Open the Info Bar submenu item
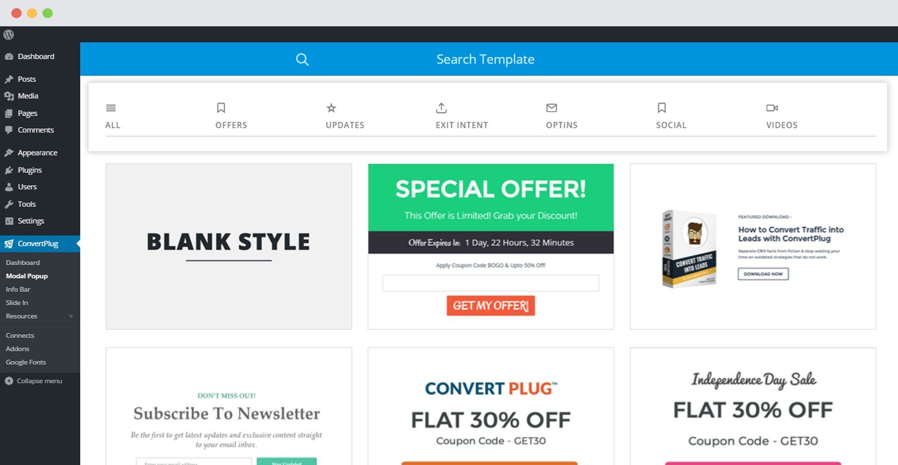The height and width of the screenshot is (465, 898). coord(18,289)
